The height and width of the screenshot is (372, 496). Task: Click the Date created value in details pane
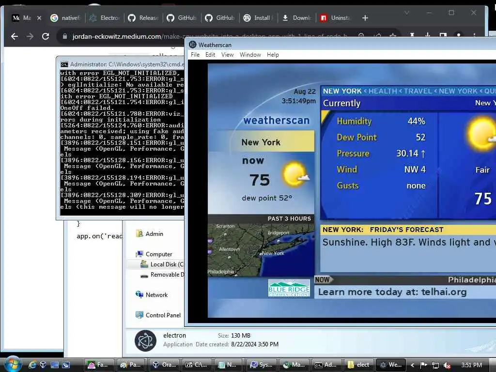pyautogui.click(x=255, y=344)
